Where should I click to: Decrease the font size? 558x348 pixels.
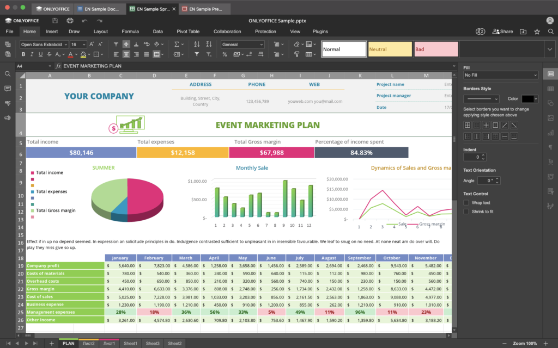100,45
